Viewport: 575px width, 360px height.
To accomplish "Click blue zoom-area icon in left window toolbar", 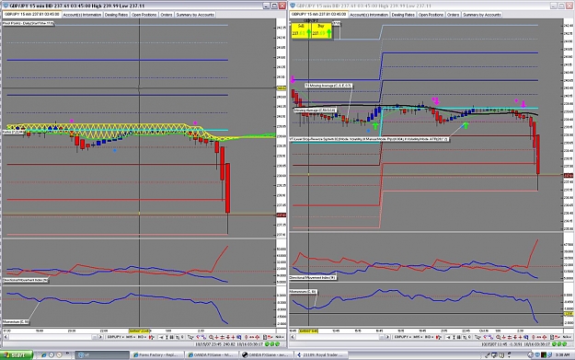I will (238, 337).
